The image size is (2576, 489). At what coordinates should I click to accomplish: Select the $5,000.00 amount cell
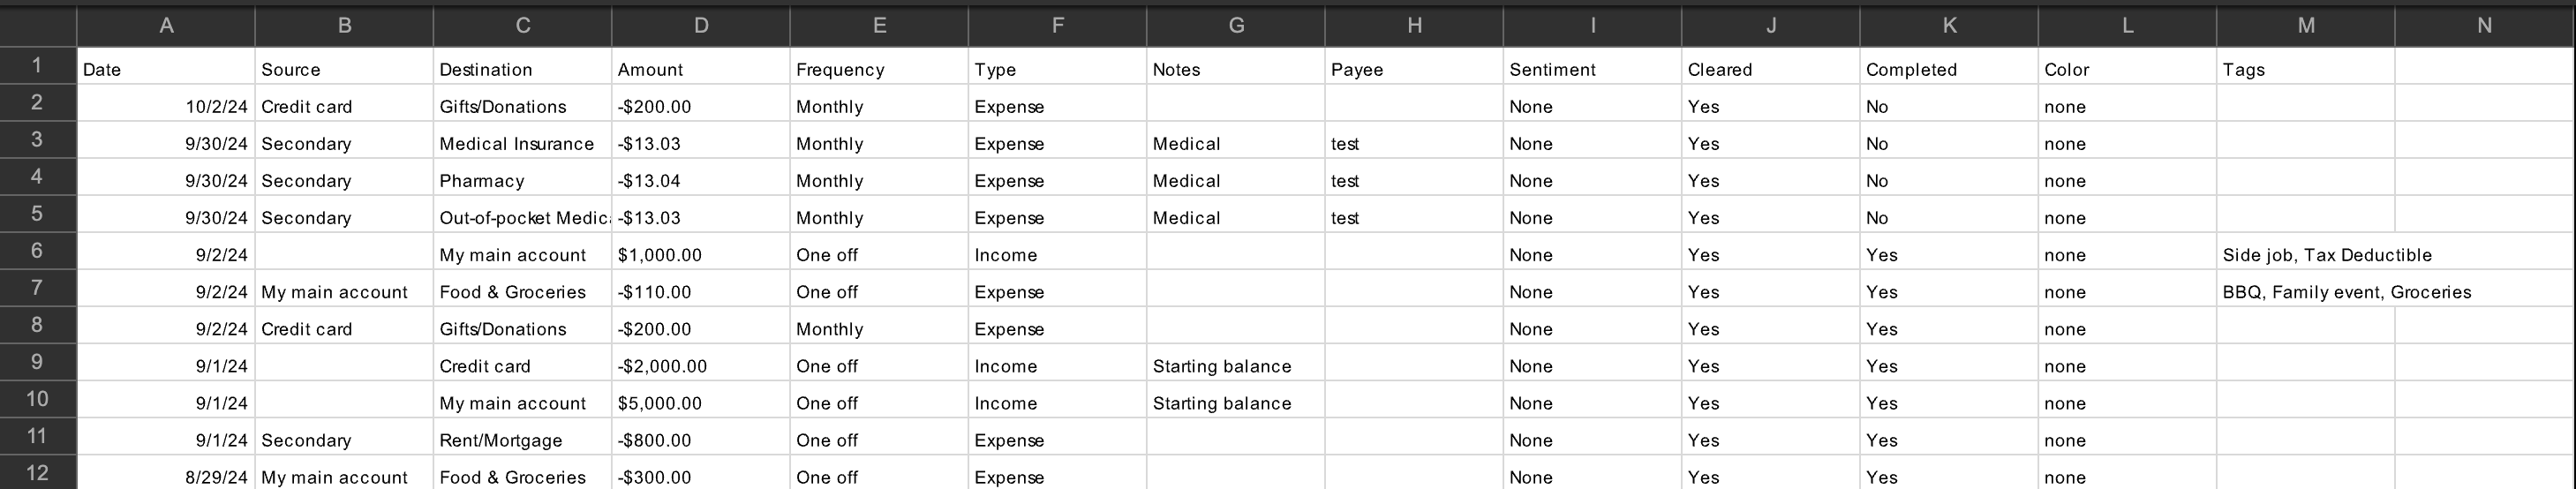point(700,403)
